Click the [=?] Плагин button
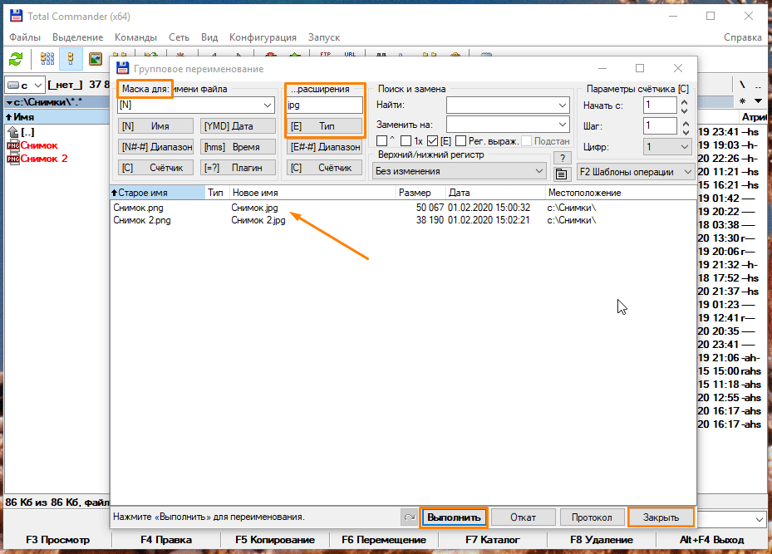772x554 pixels. pyautogui.click(x=238, y=168)
